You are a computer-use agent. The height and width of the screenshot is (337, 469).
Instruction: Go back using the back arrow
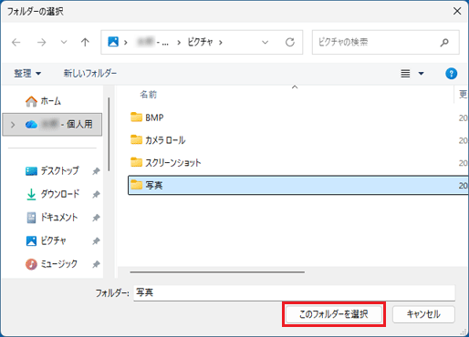click(x=16, y=42)
